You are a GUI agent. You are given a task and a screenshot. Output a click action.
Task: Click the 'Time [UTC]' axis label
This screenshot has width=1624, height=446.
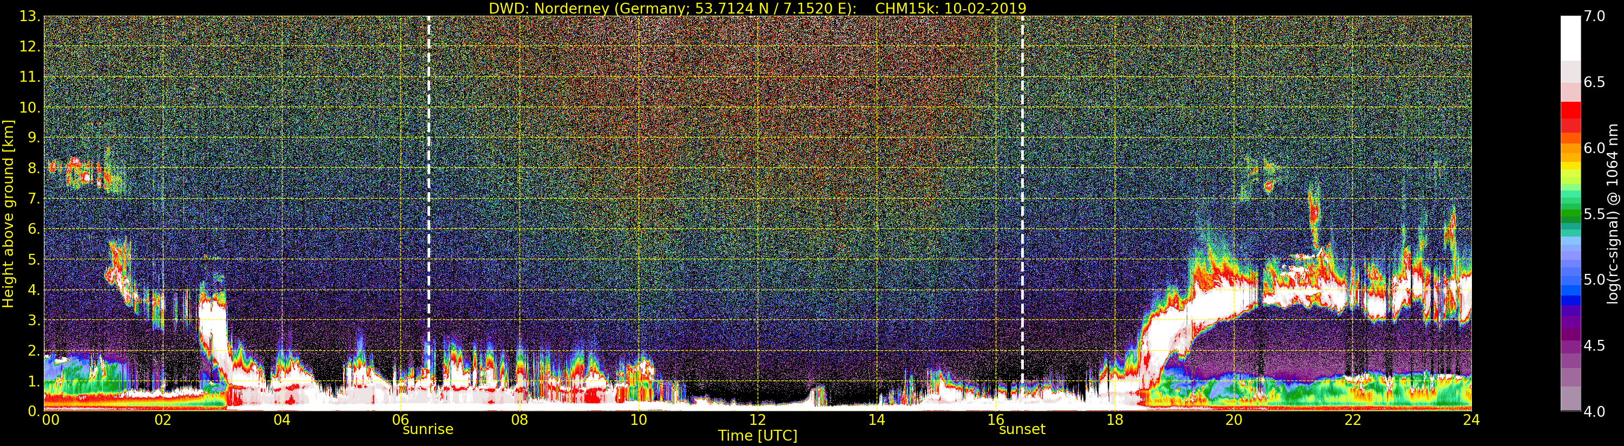(x=758, y=436)
